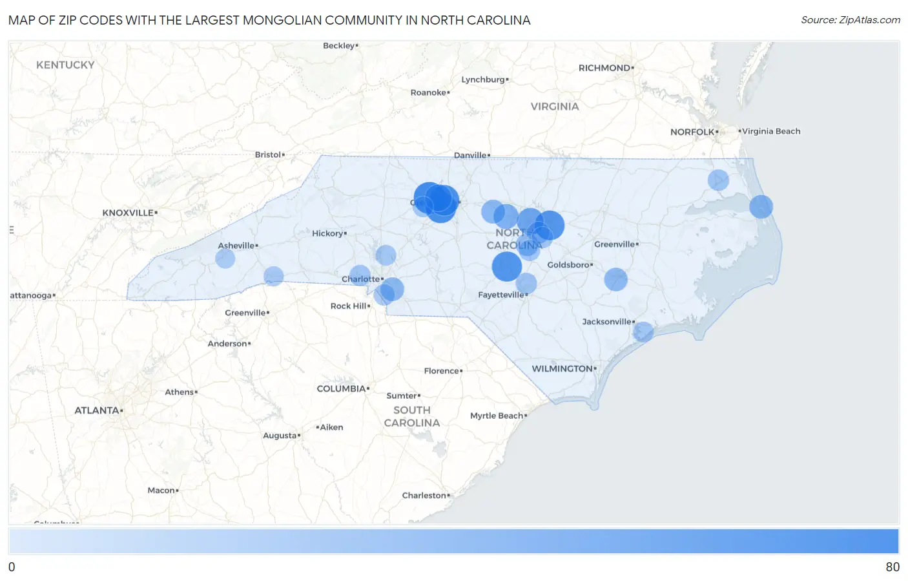Screen dimensions: 908x581
Task: Click the Danville city label
Action: [x=470, y=155]
